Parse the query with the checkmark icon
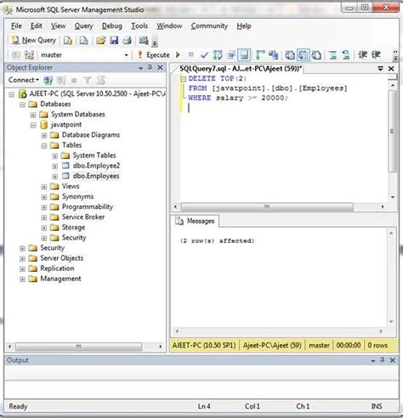 click(x=204, y=55)
